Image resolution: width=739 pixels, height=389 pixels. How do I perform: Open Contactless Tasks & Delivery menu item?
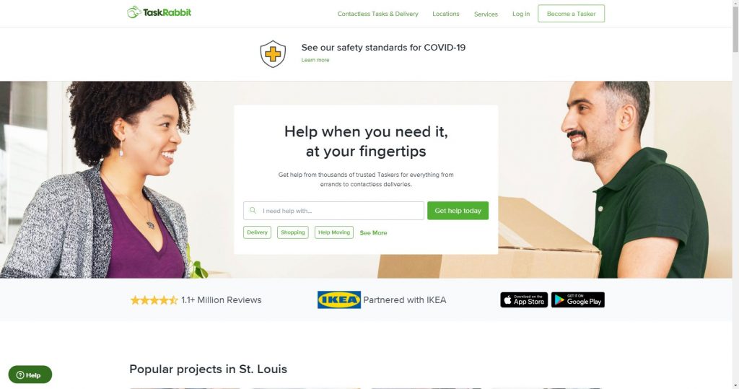pos(377,14)
